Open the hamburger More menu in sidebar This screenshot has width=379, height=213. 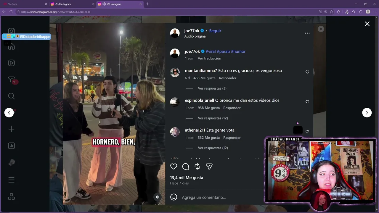coord(12,180)
